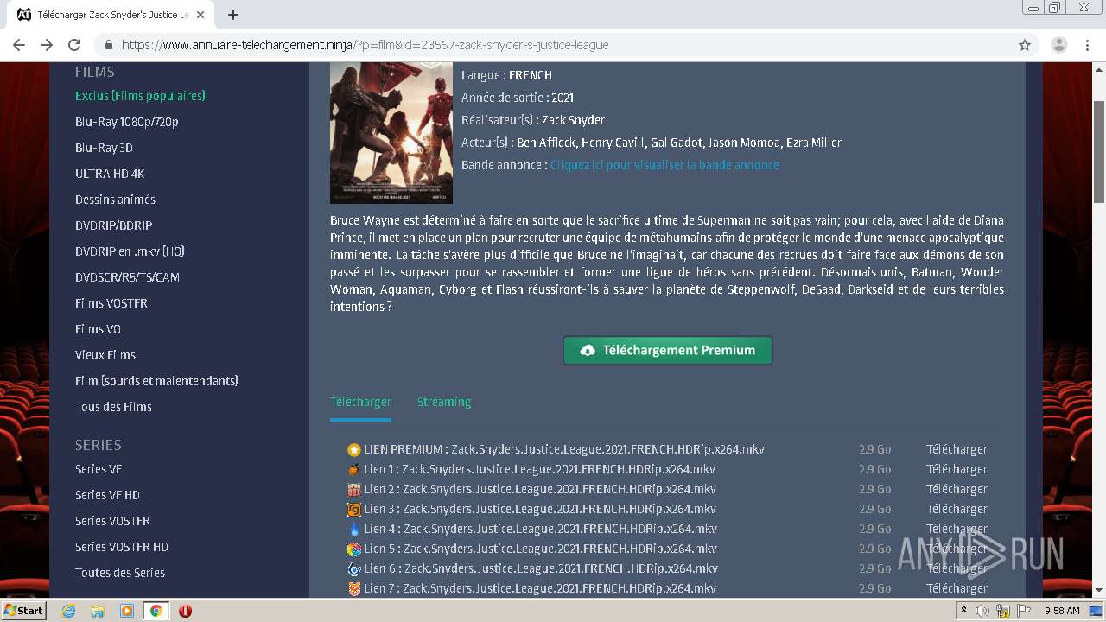The width and height of the screenshot is (1106, 622).
Task: Click the taskbar clock showing 9:58 AM
Action: (x=1062, y=611)
